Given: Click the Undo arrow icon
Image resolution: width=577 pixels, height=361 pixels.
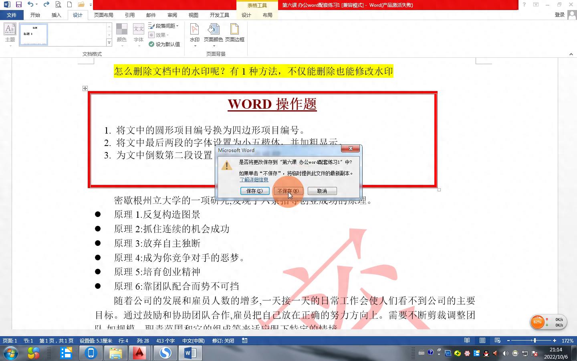Looking at the screenshot, I should pos(30,5).
